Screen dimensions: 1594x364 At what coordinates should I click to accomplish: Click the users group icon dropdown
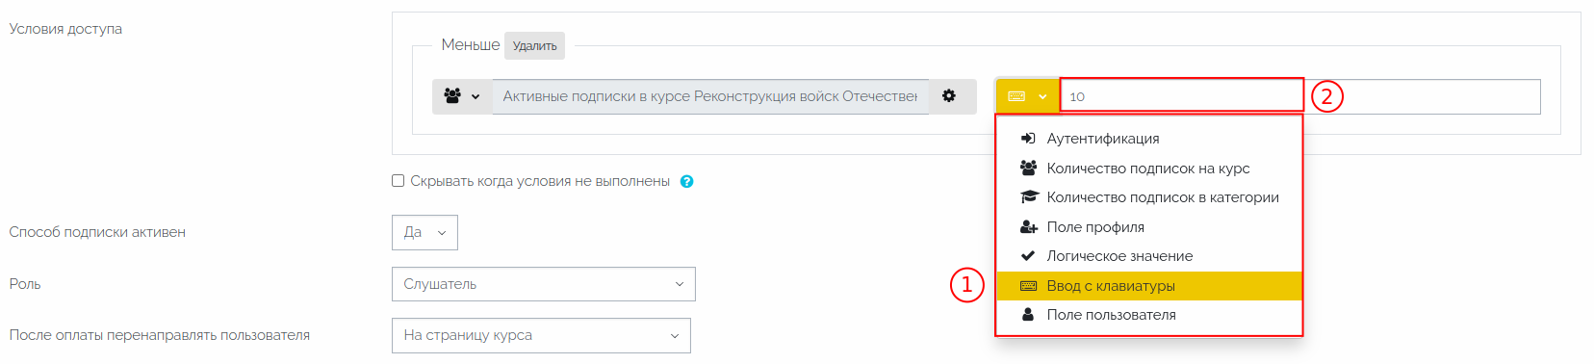pos(462,96)
